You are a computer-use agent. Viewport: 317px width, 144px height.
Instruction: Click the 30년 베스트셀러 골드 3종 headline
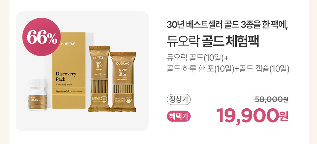tap(227, 25)
